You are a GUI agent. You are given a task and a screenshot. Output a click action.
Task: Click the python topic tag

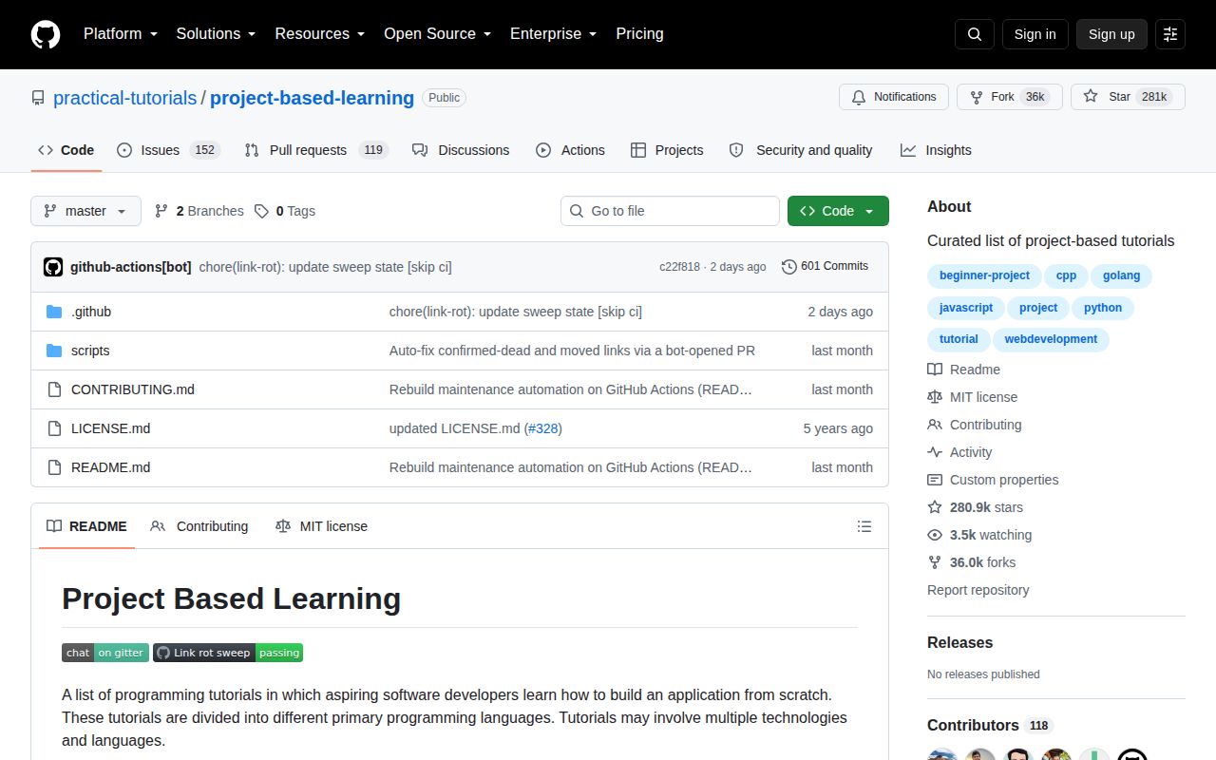(1103, 308)
